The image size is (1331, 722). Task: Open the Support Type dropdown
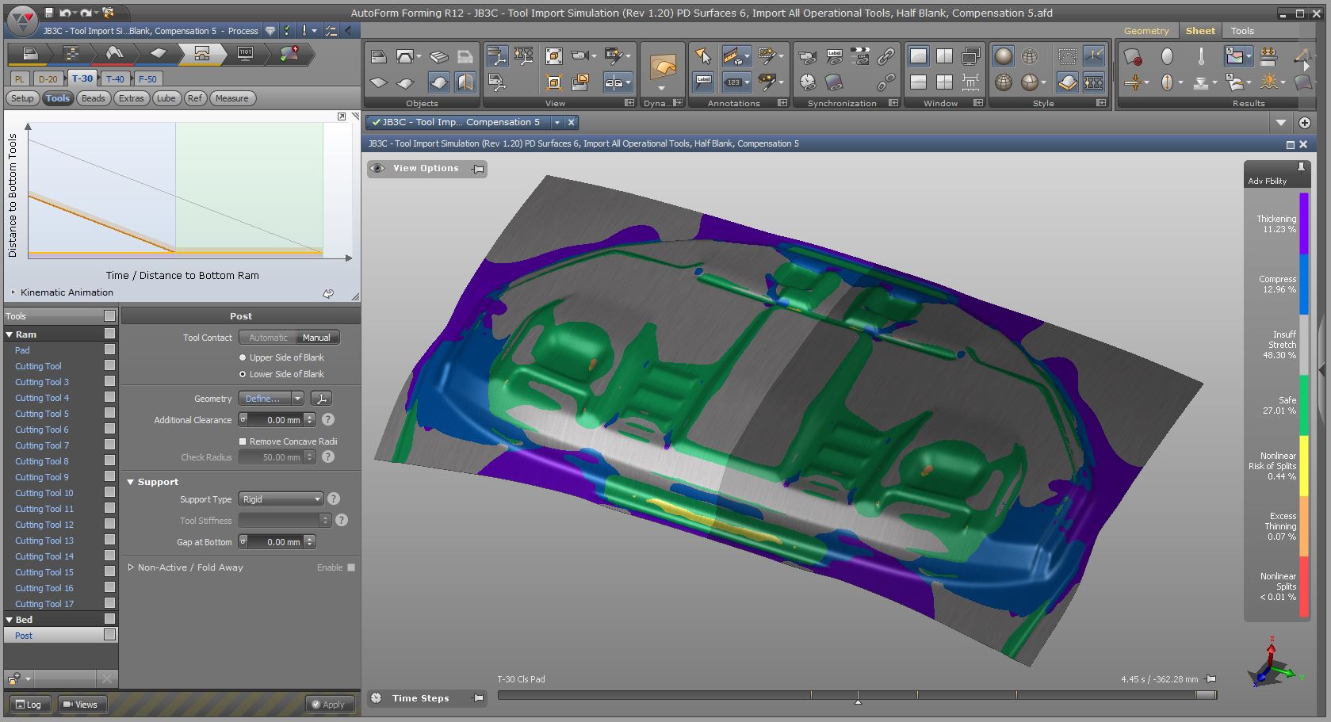(x=281, y=499)
